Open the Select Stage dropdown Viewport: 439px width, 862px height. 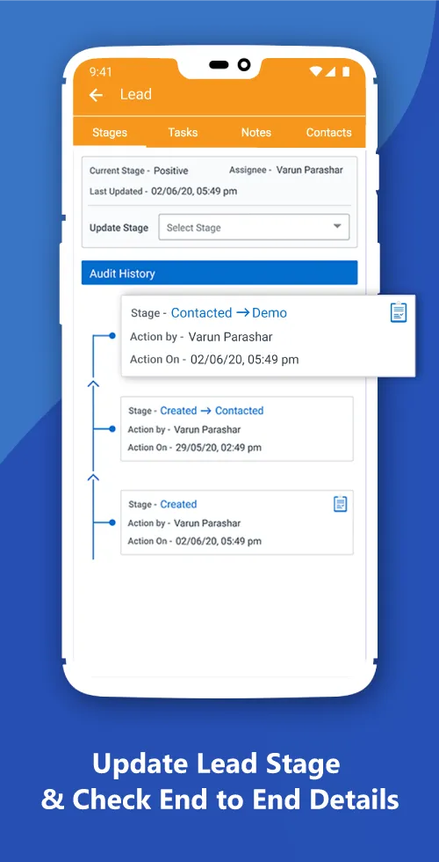[x=254, y=227]
